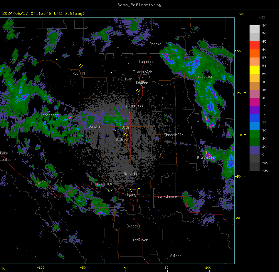Select the magenta 39-42 dBZ legend swatch
The height and width of the screenshot is (272, 279).
coord(254,102)
